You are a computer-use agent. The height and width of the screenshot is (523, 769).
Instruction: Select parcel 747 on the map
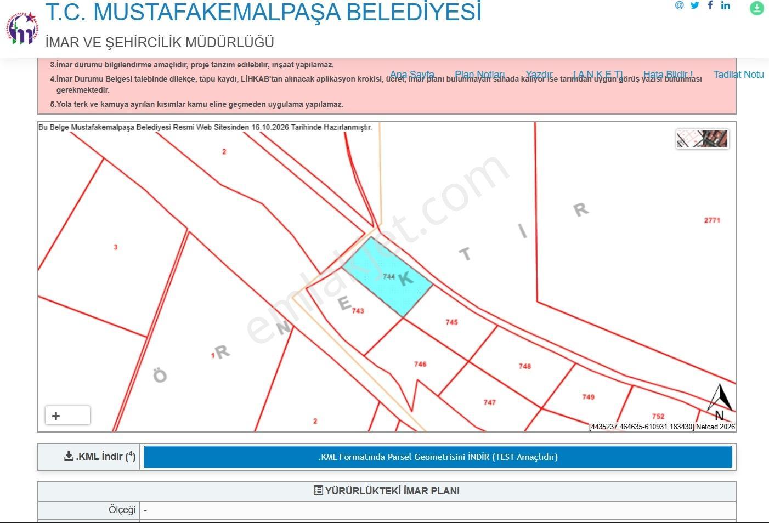click(x=490, y=402)
